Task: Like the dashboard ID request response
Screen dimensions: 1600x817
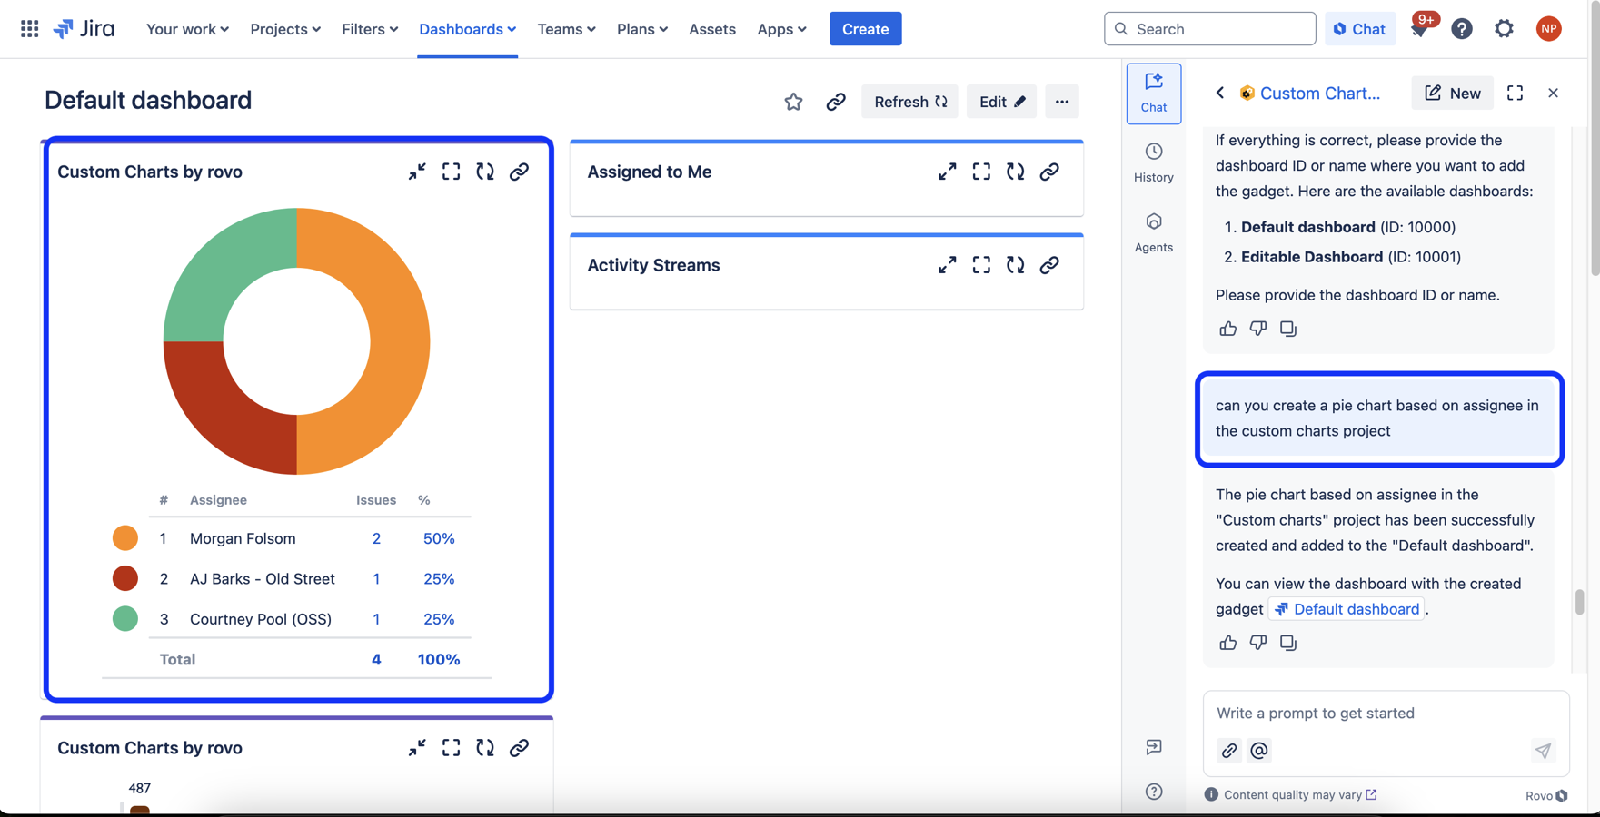Action: pos(1227,329)
